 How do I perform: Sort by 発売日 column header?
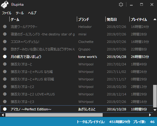(x=112, y=19)
